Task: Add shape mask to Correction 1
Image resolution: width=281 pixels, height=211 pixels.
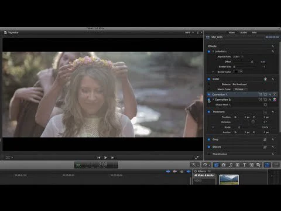Action: point(265,94)
